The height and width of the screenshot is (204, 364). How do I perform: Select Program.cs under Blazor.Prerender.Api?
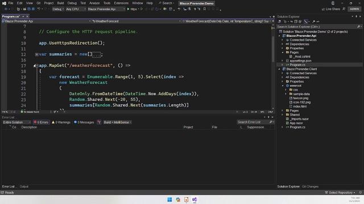click(x=297, y=65)
